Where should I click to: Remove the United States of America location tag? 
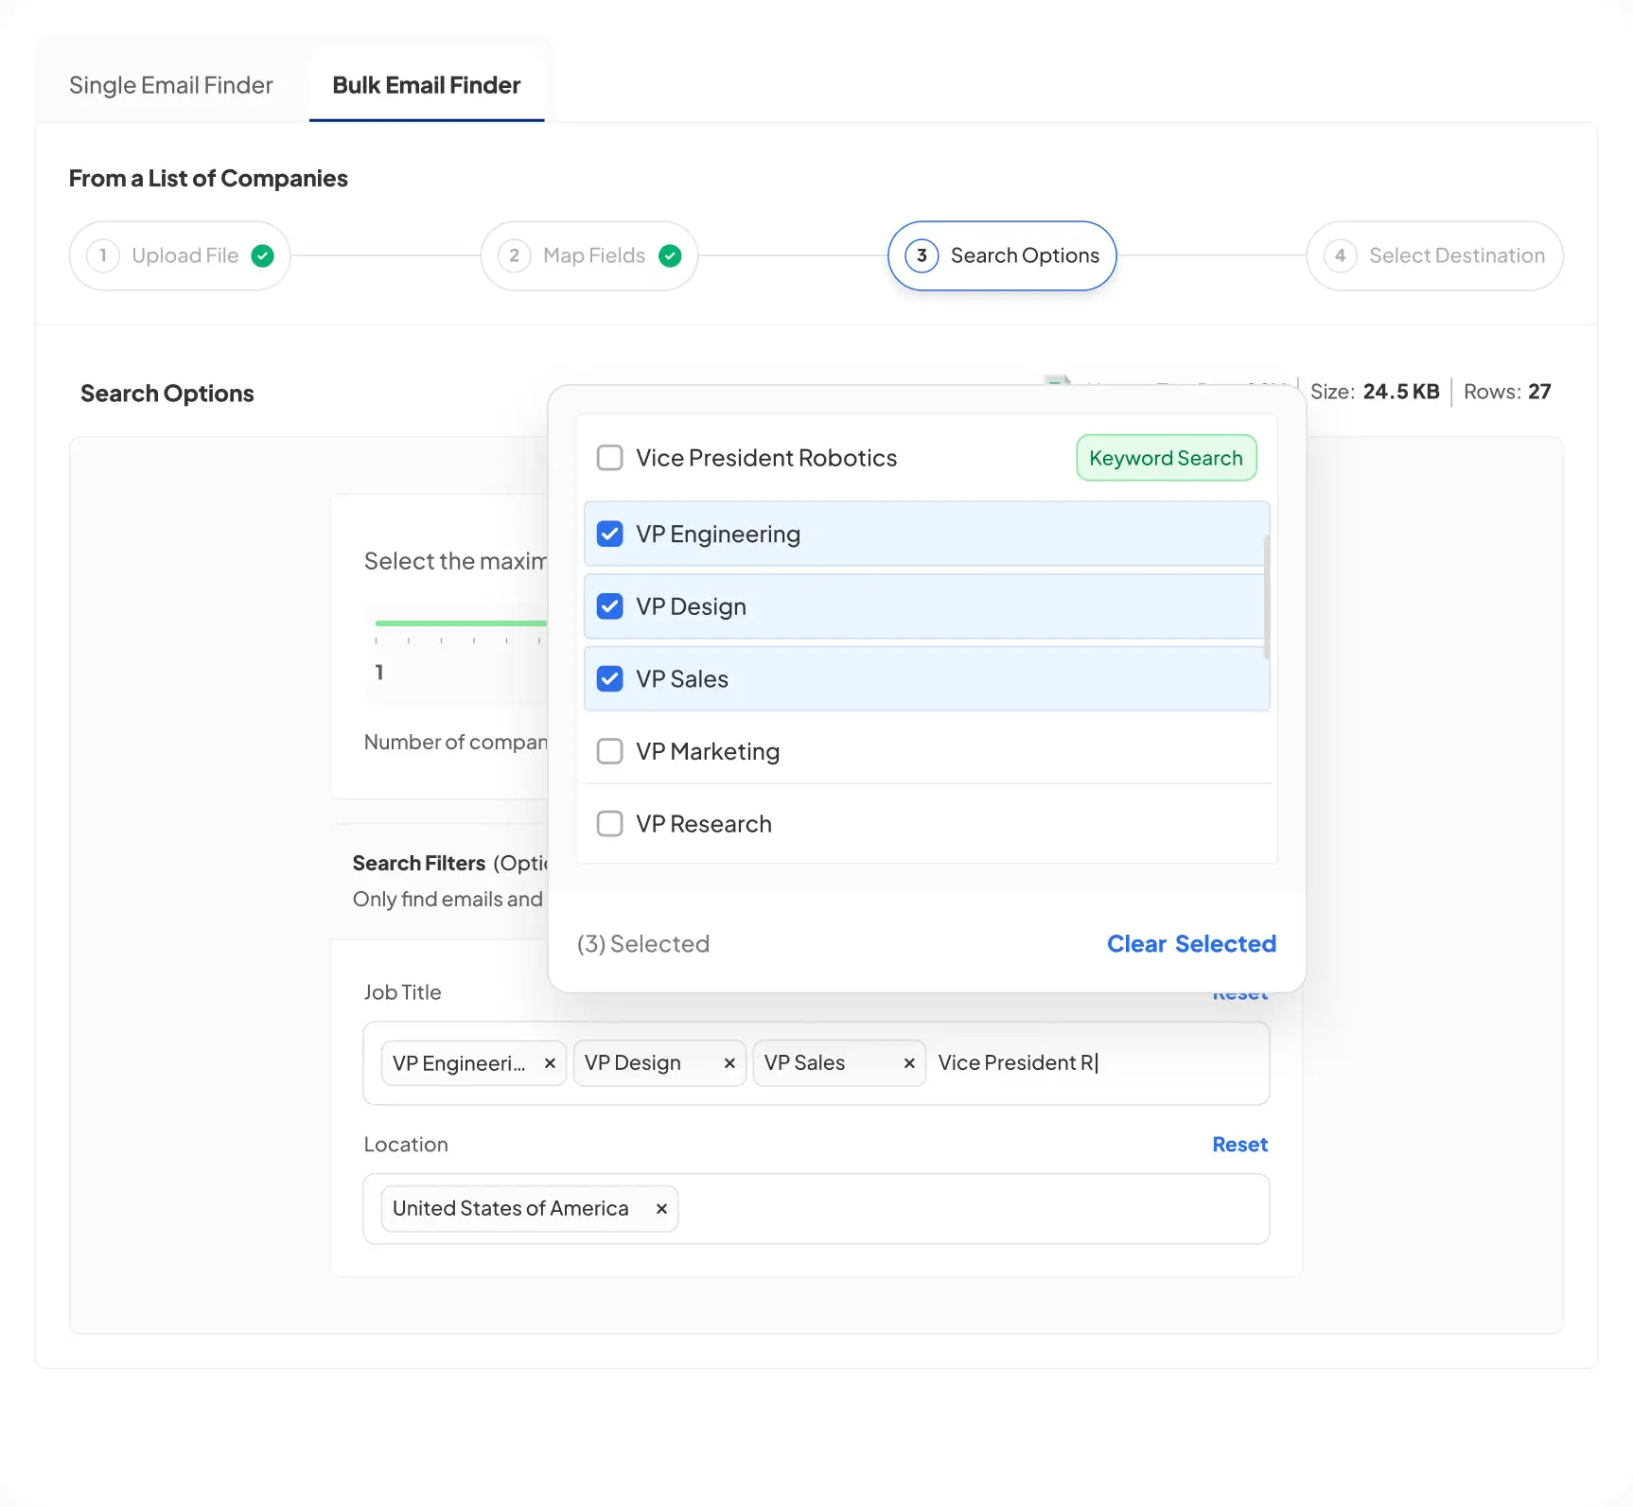pyautogui.click(x=661, y=1208)
